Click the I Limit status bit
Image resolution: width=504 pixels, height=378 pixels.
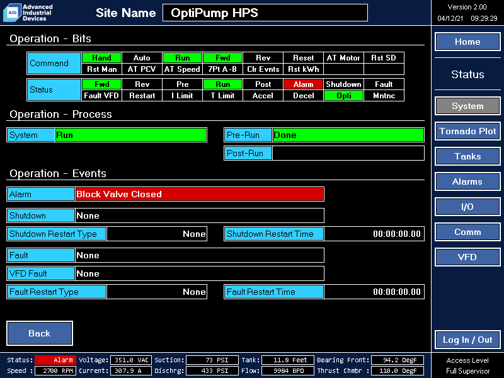pyautogui.click(x=182, y=96)
